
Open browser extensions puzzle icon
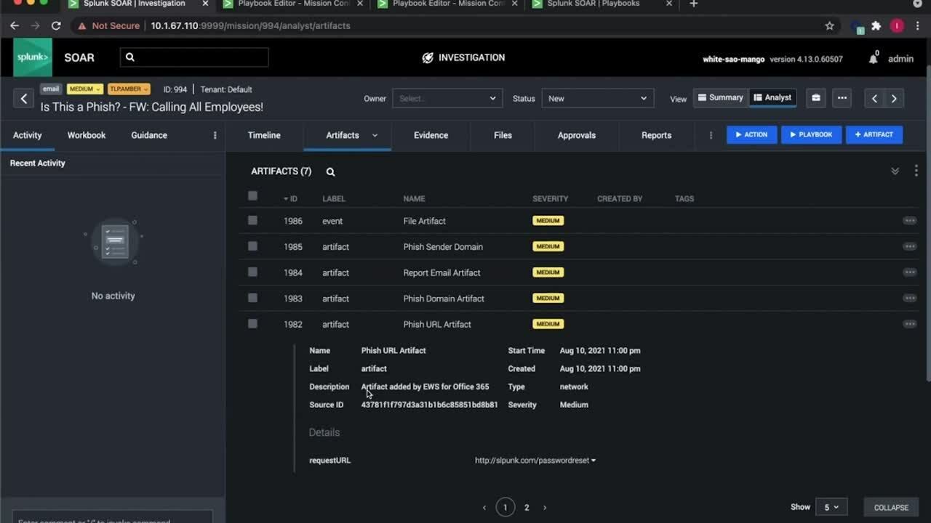click(x=876, y=25)
